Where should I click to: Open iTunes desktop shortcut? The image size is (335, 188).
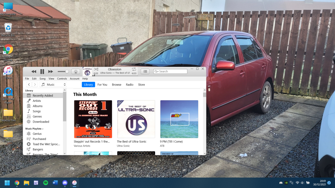click(x=8, y=72)
